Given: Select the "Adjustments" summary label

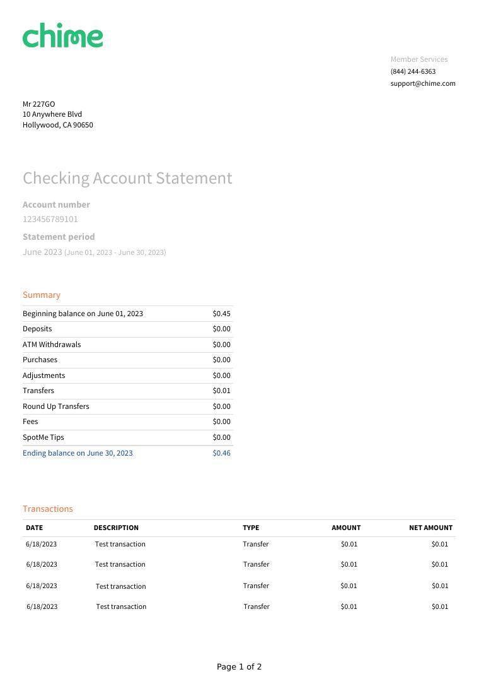Looking at the screenshot, I should tap(43, 375).
